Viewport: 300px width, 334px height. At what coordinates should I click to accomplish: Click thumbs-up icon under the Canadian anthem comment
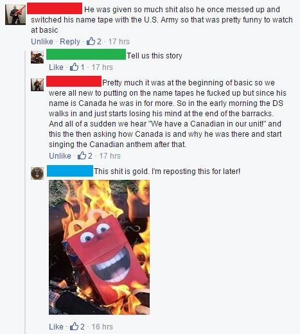(x=82, y=155)
